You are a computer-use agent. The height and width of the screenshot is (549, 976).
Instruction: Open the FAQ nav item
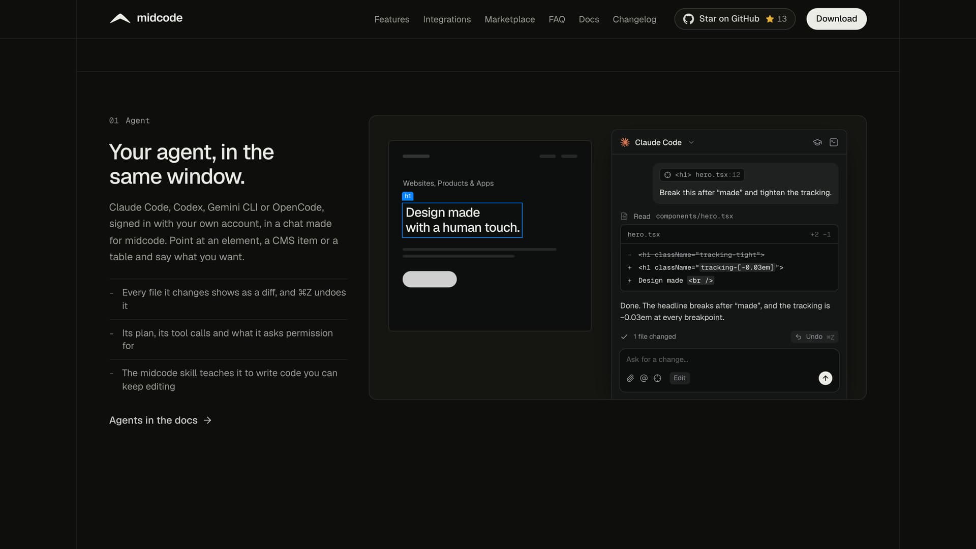click(x=557, y=19)
